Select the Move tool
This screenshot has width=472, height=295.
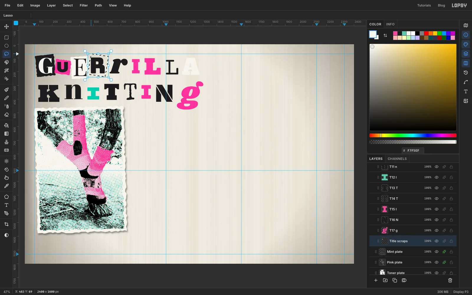(6, 27)
